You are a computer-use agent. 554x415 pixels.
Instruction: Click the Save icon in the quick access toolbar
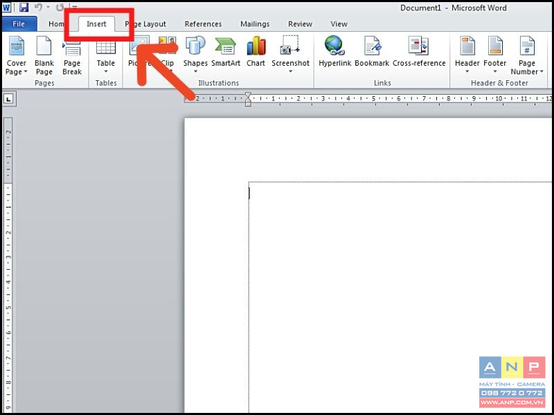[24, 7]
